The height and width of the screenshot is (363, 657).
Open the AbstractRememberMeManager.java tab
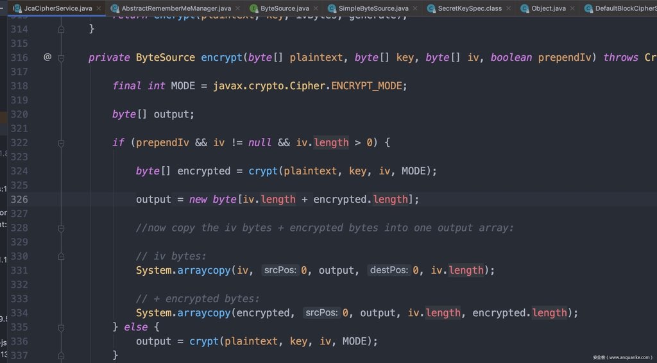coord(176,8)
